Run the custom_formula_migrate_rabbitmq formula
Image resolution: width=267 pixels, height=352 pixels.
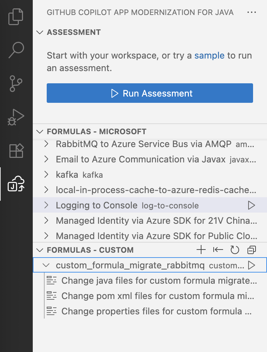pos(251,265)
